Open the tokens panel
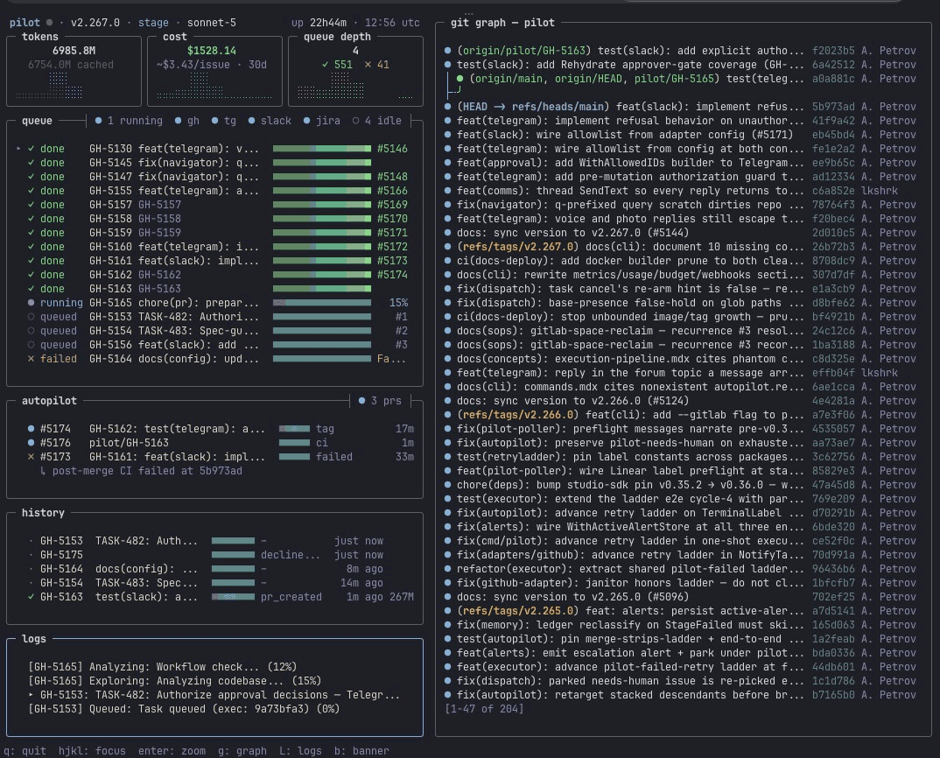940x758 pixels. 74,71
